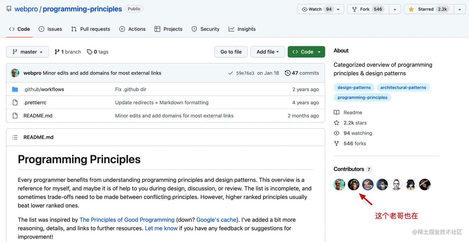Screen dimensions: 469x242
Task: Open the Contributors heading link
Action: [353, 169]
